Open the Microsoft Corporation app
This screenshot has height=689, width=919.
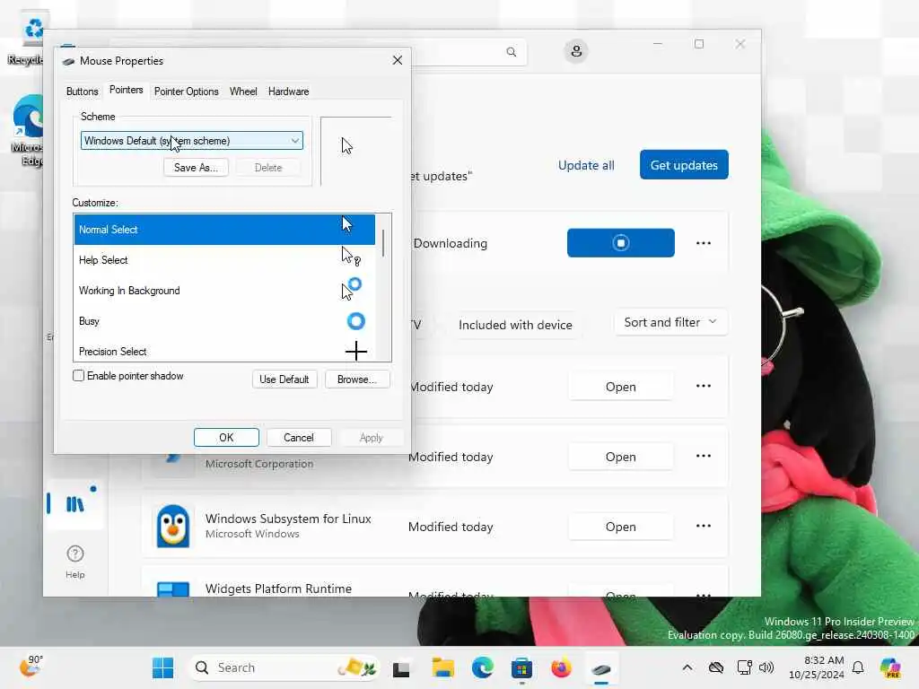[x=621, y=457]
